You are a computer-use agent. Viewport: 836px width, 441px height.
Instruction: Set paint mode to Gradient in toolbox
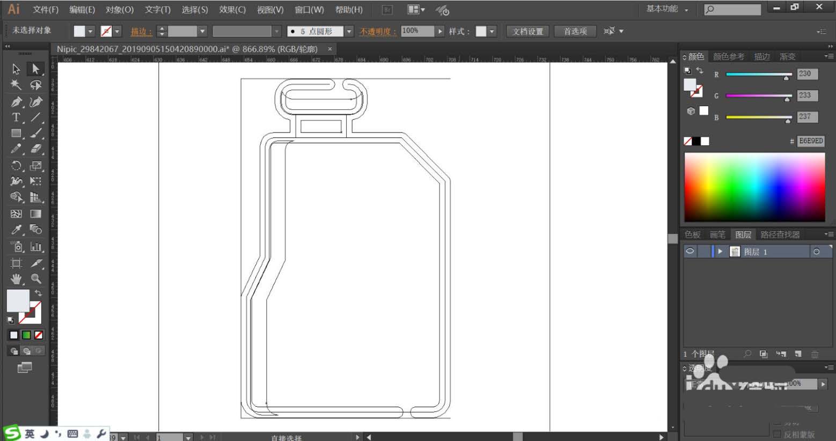pos(26,335)
